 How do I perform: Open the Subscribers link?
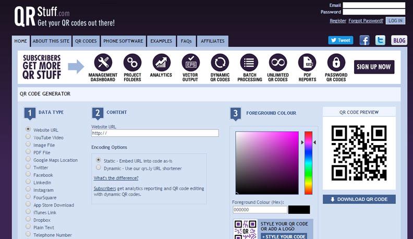pos(105,188)
